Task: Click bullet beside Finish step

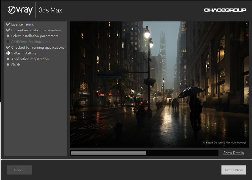Action: click(x=8, y=65)
